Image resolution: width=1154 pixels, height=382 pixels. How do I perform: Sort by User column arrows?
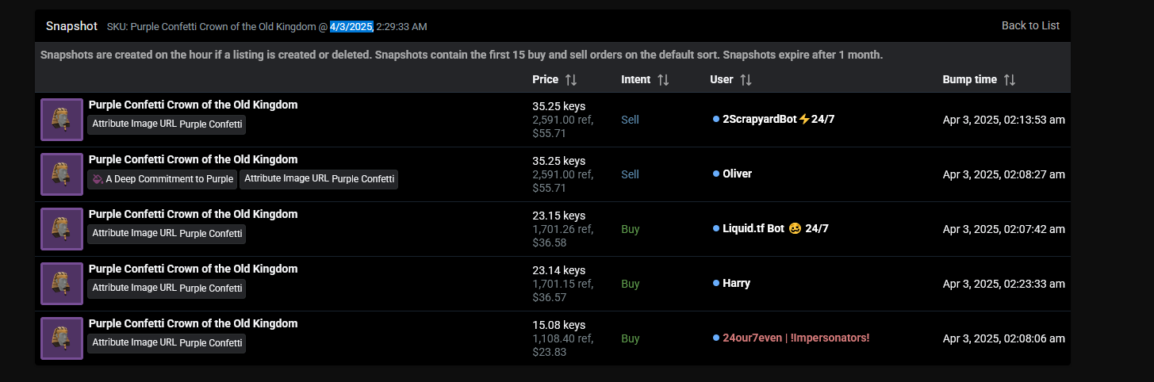coord(746,80)
